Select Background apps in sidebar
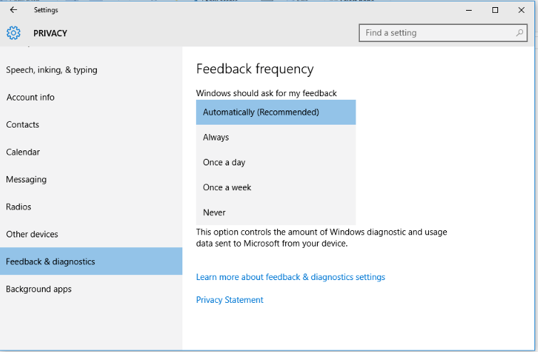Screen dimensions: 538x352 (x=38, y=289)
